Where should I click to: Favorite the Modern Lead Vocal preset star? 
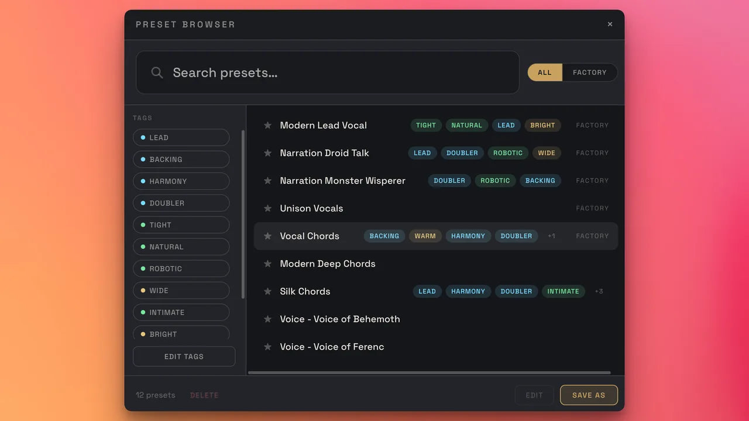pyautogui.click(x=267, y=125)
